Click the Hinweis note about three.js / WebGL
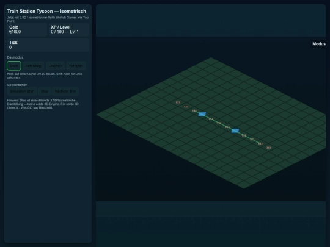The height and width of the screenshot is (247, 330). (43, 104)
